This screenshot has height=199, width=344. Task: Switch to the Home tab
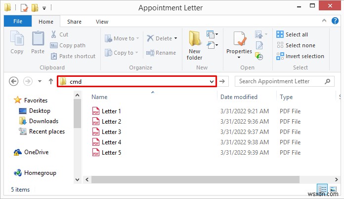46,22
